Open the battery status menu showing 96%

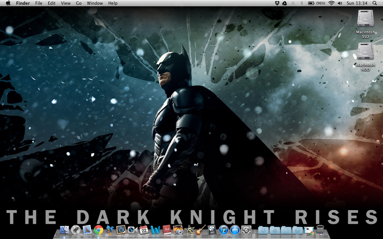click(317, 3)
